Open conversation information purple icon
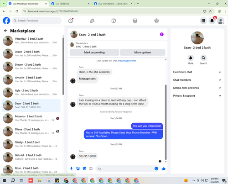 point(161,34)
